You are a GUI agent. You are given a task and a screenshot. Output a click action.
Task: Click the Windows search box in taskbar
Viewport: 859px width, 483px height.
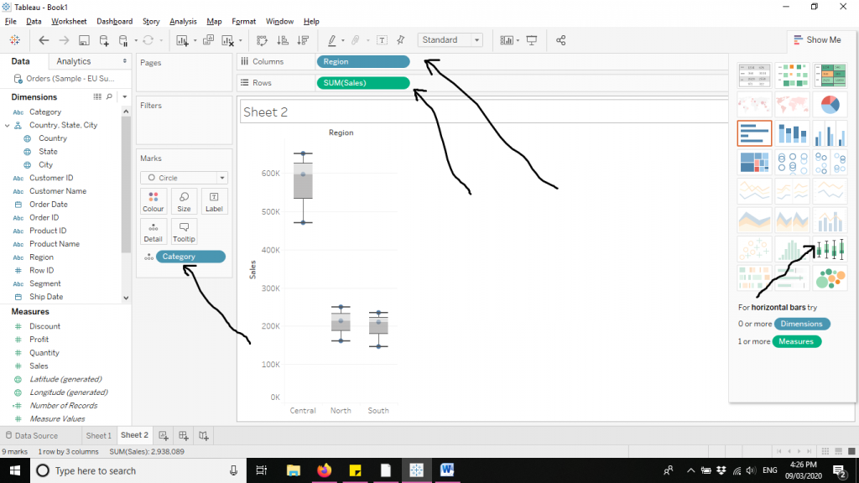(x=138, y=471)
